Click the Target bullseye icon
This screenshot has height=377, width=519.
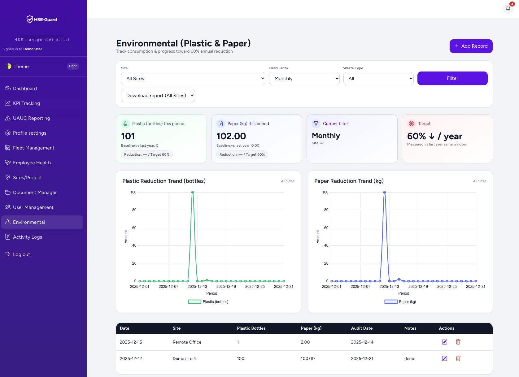(412, 123)
